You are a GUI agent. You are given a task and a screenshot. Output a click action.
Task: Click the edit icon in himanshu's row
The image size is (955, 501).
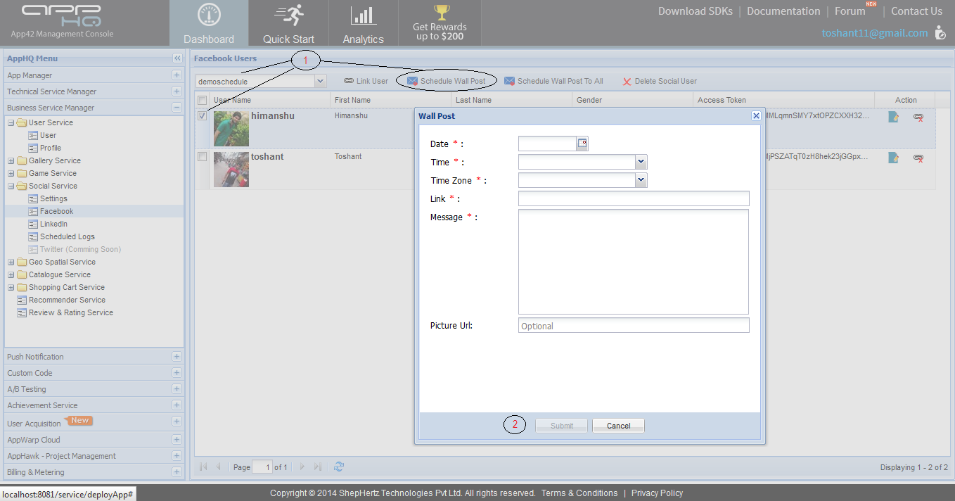[893, 118]
